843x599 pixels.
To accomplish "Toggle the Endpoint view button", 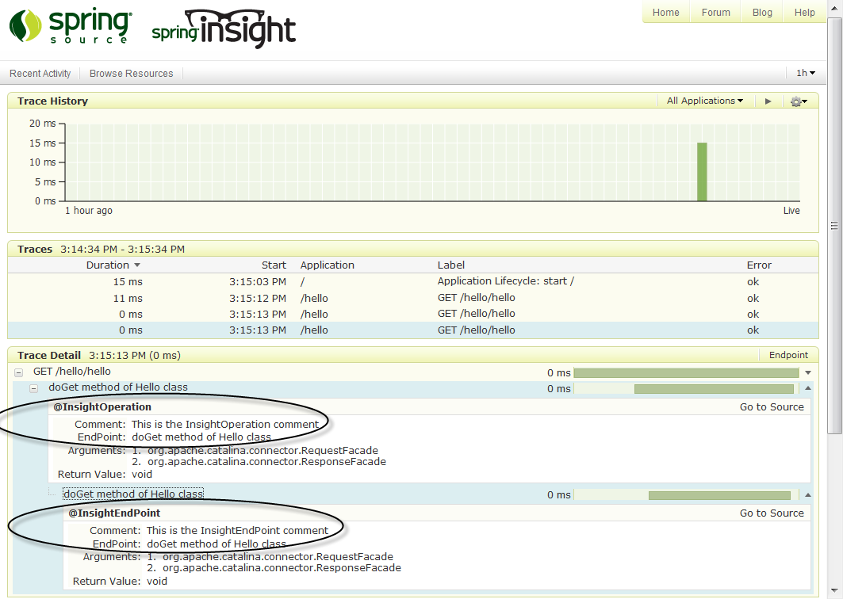I will coord(788,355).
